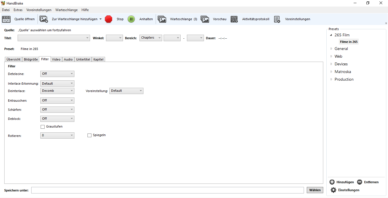The image size is (388, 198).
Task: Open the Schärfen dropdown
Action: click(57, 110)
